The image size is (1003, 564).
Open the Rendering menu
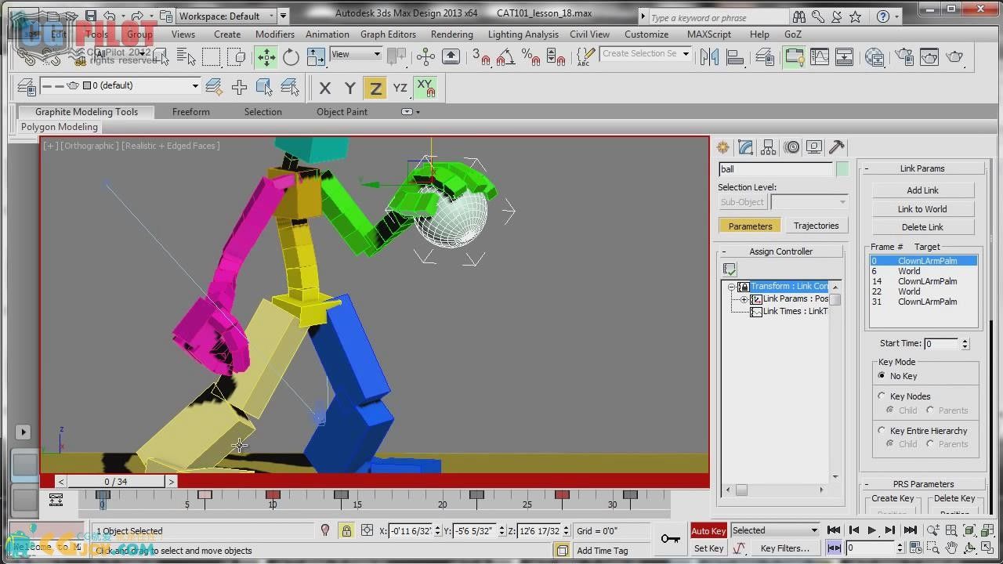pyautogui.click(x=452, y=34)
